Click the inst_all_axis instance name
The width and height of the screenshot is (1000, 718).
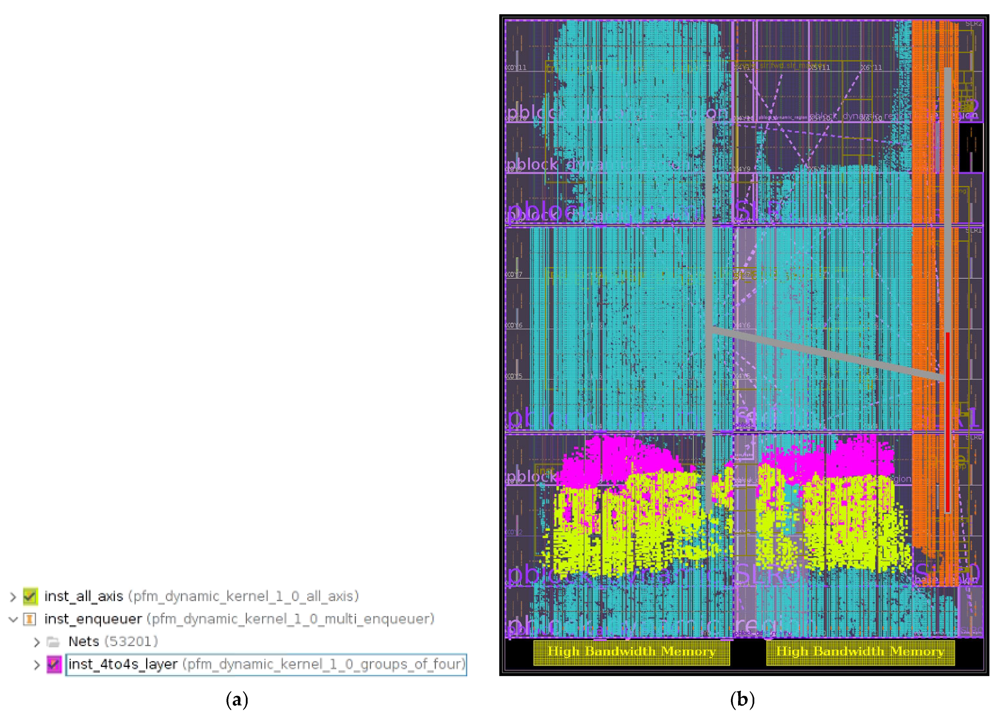(x=84, y=596)
